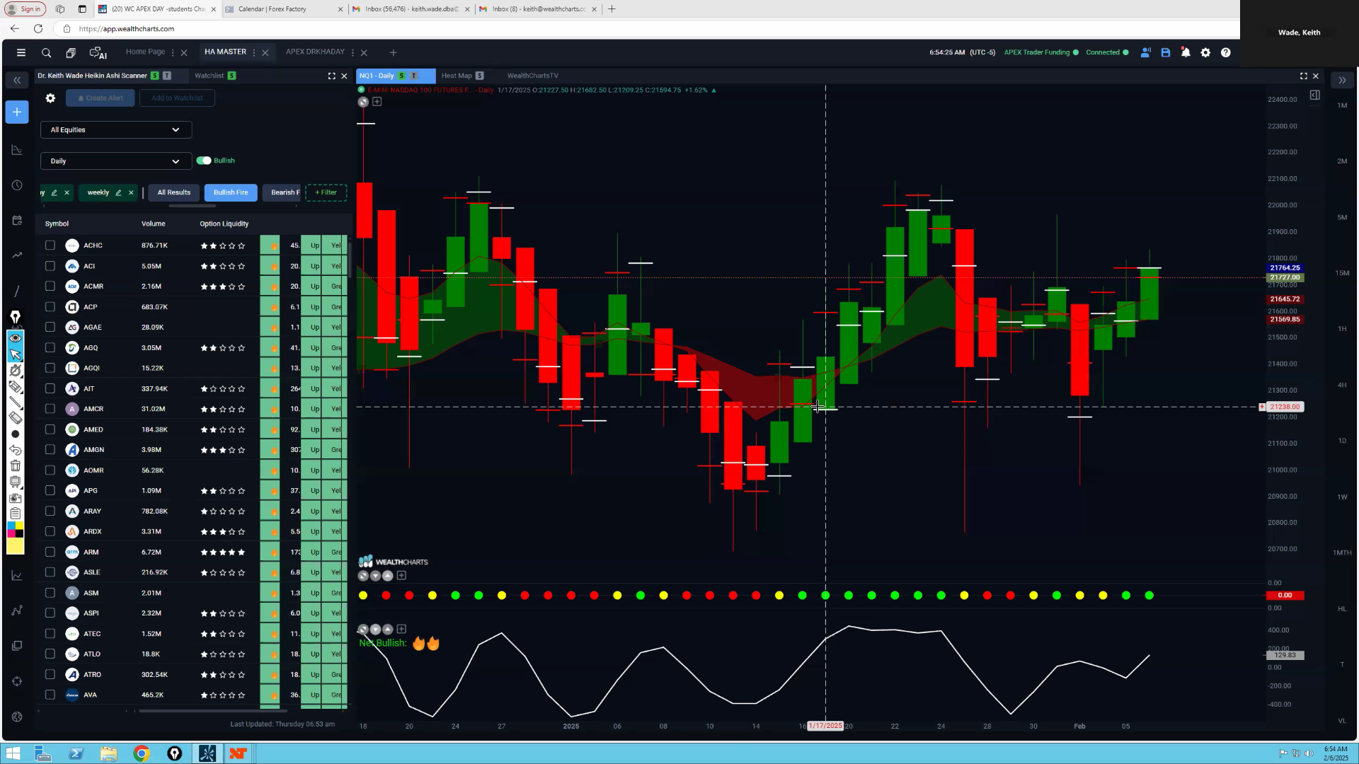Click the Option Liquidity column header

(x=224, y=224)
